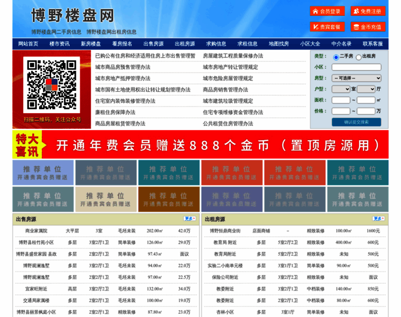Expand the 厅 hall count dropdown
The height and width of the screenshot is (317, 401).
click(x=365, y=89)
